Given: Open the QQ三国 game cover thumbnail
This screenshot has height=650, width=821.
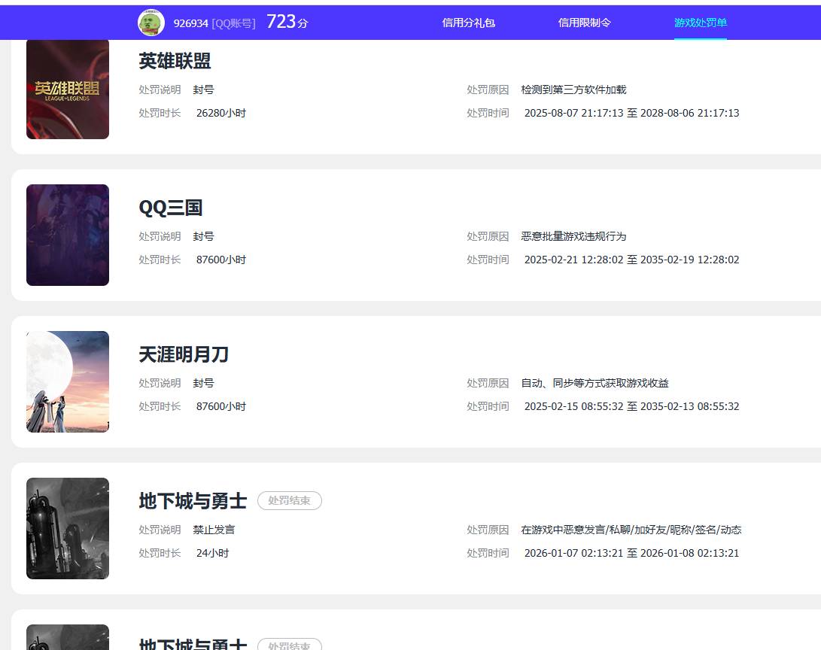Looking at the screenshot, I should [68, 235].
